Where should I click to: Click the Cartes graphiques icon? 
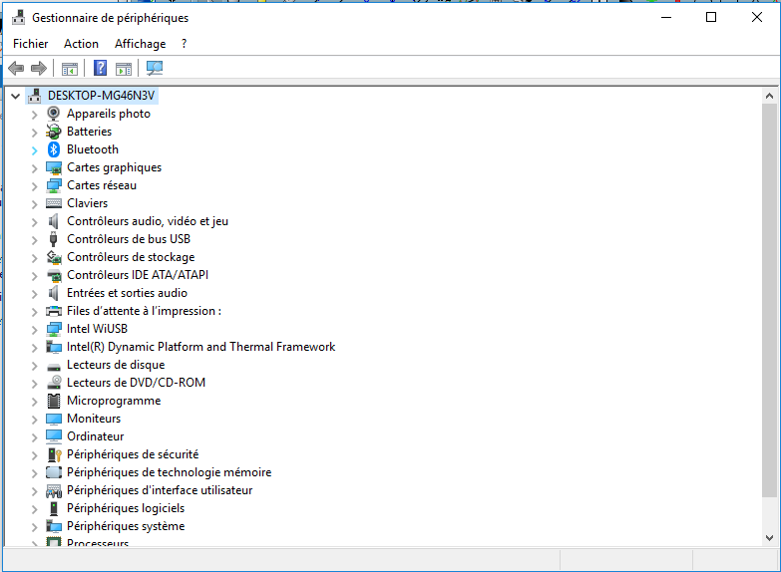click(x=53, y=167)
